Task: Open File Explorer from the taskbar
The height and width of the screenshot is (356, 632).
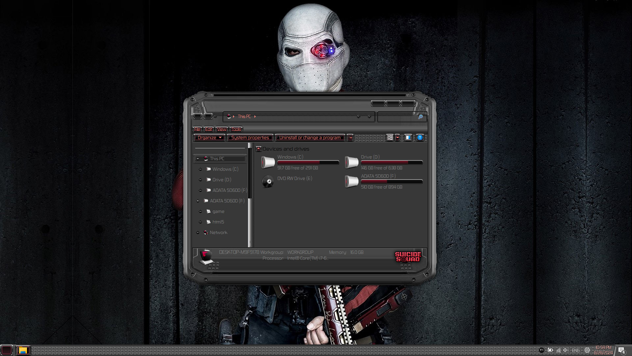Action: click(23, 350)
